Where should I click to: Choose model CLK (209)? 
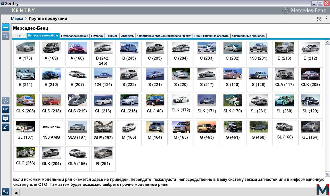(310, 80)
